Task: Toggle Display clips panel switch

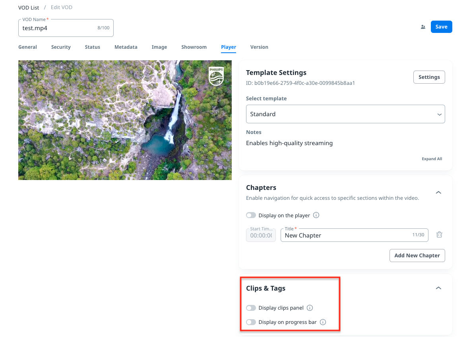Action: (251, 308)
